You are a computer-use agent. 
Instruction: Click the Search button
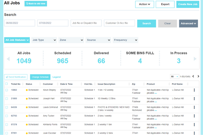[147, 23]
